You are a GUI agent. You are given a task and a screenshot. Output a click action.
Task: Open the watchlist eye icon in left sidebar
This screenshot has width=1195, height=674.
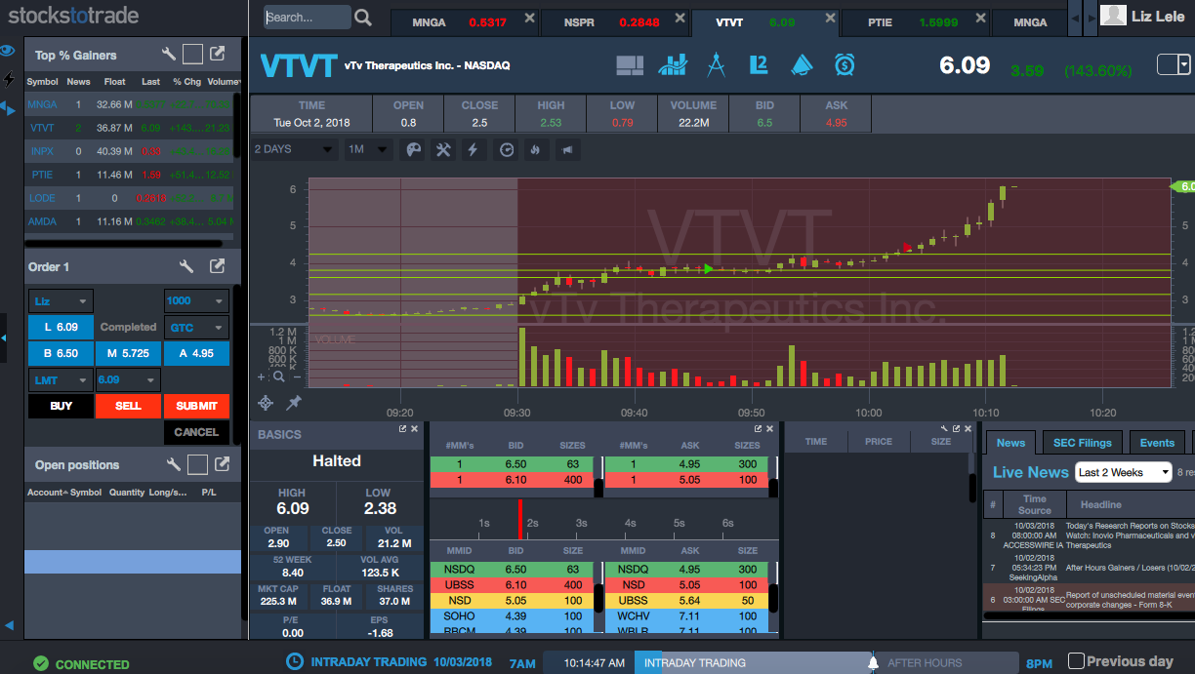pos(8,51)
